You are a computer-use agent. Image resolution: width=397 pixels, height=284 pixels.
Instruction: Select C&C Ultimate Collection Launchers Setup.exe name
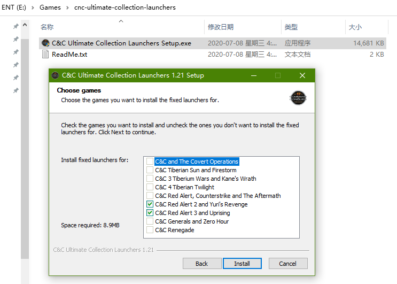click(121, 43)
